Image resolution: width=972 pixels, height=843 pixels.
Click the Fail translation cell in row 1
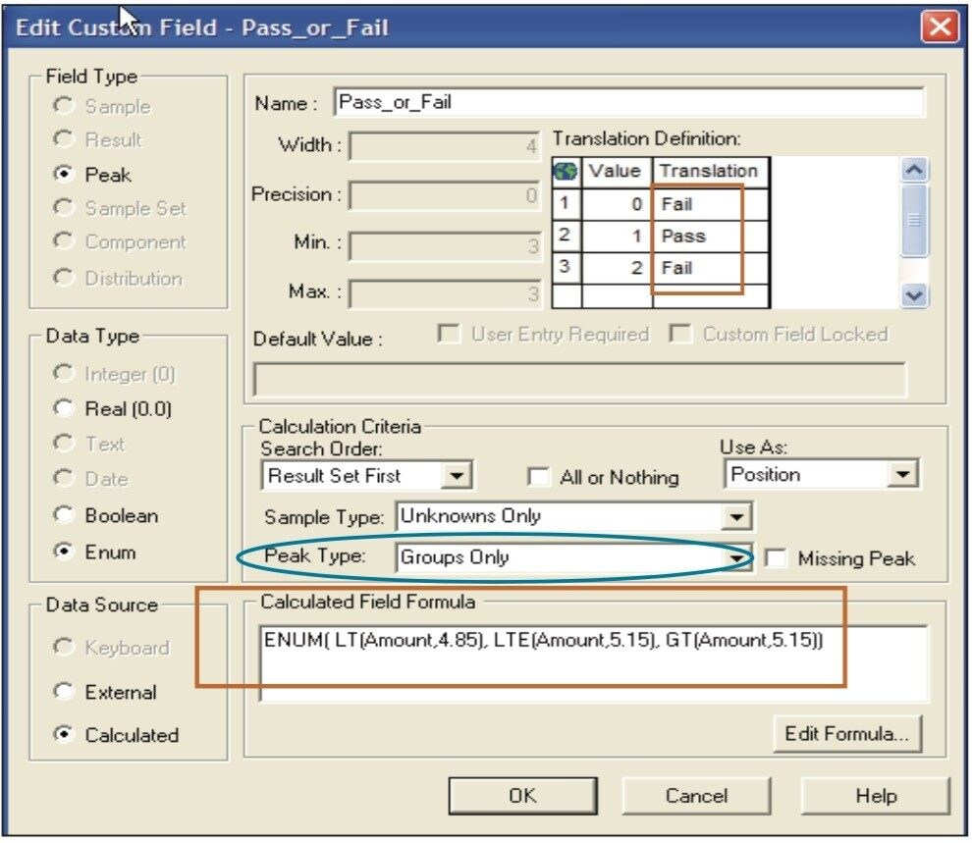point(711,204)
